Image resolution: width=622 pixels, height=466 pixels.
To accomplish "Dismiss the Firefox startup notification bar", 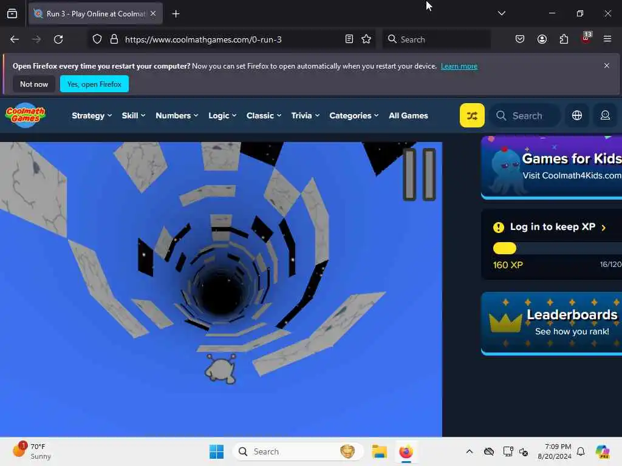I will 607,66.
